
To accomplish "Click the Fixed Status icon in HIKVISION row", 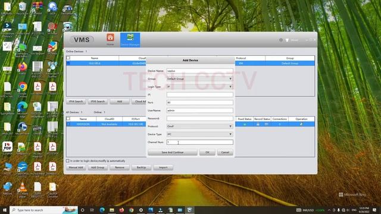I will point(245,124).
